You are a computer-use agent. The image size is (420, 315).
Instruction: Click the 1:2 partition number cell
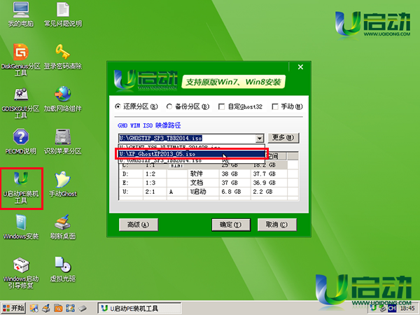pos(150,174)
